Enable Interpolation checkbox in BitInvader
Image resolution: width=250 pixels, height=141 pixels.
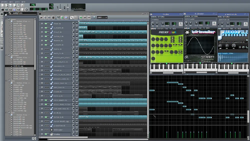point(202,59)
